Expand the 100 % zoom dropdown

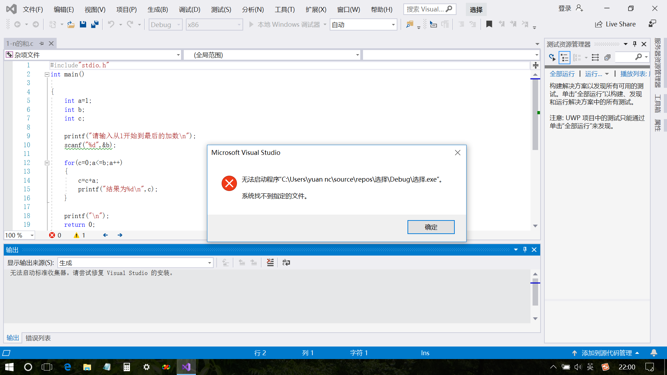point(32,235)
